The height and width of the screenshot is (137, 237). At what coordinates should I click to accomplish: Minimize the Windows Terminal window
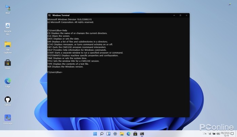tap(174, 15)
